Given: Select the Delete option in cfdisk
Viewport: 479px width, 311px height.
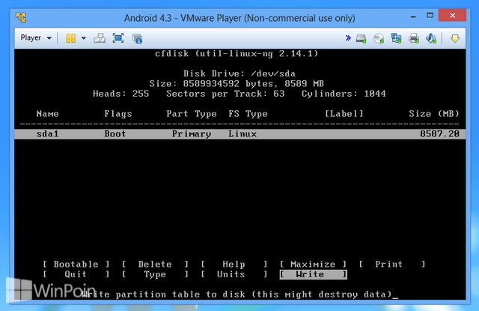Looking at the screenshot, I should pos(155,264).
